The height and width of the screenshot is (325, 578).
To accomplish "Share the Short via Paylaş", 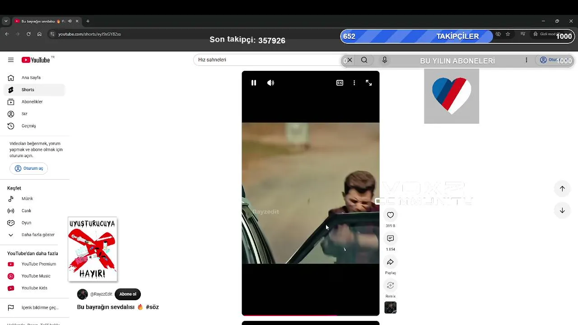I will point(391,262).
